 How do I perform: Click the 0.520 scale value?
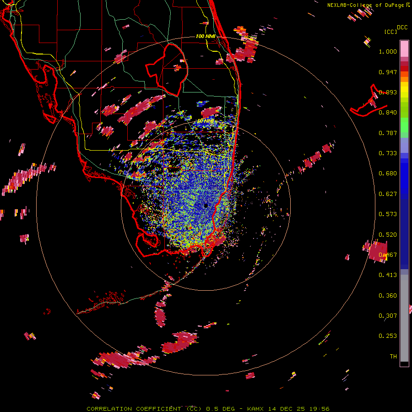pos(388,234)
